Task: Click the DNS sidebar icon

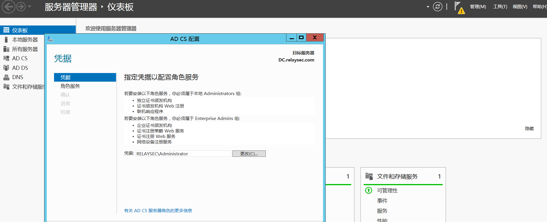Action: pos(6,77)
